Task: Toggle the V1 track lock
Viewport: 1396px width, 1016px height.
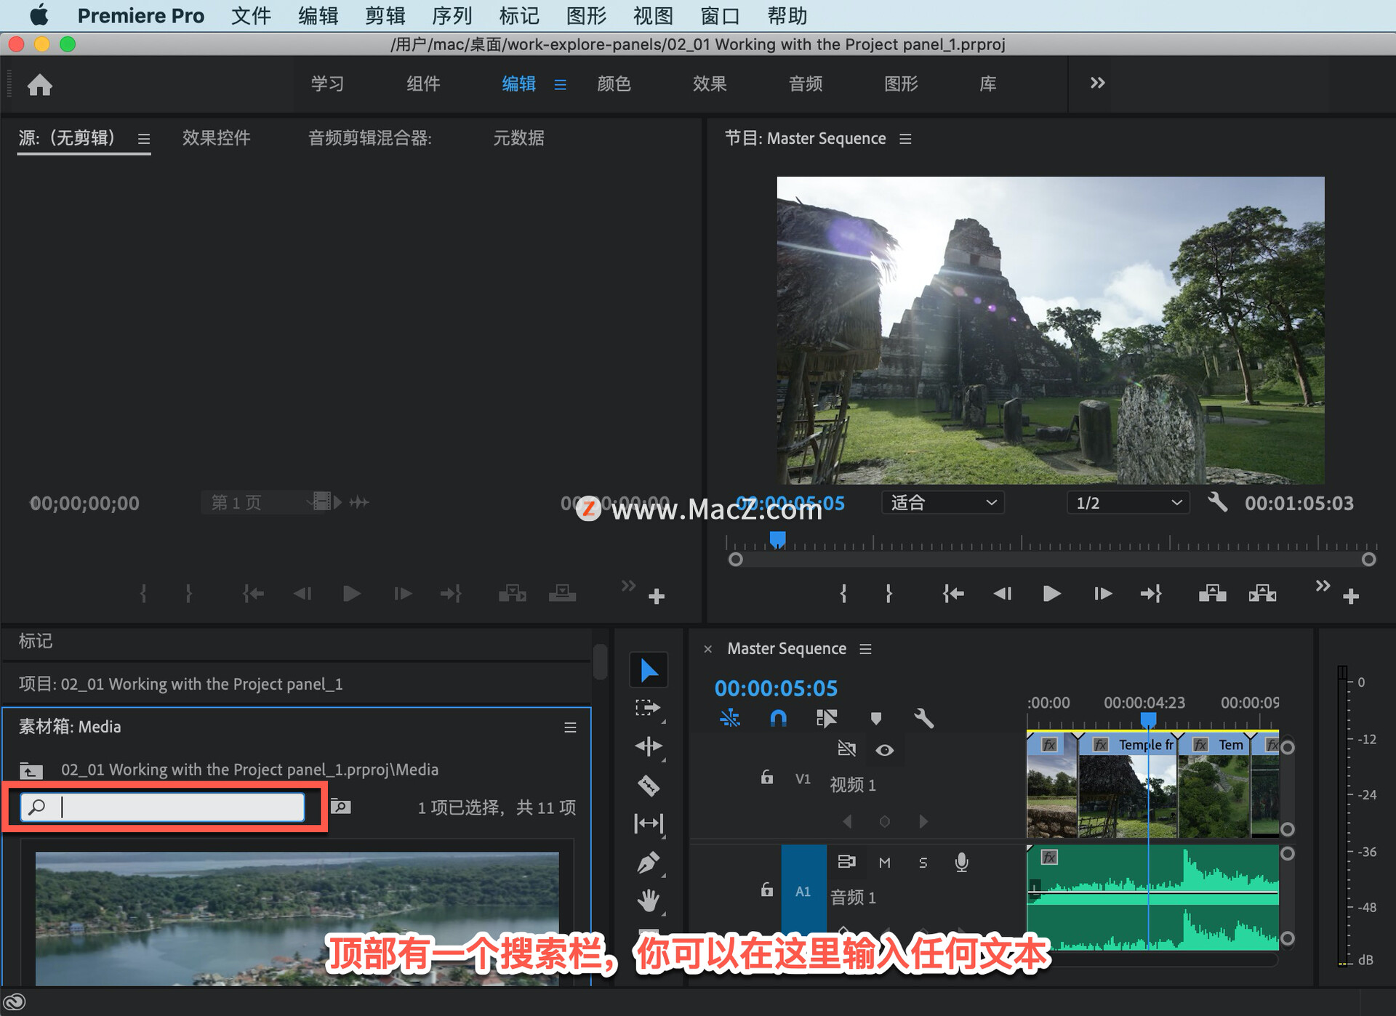Action: click(766, 777)
